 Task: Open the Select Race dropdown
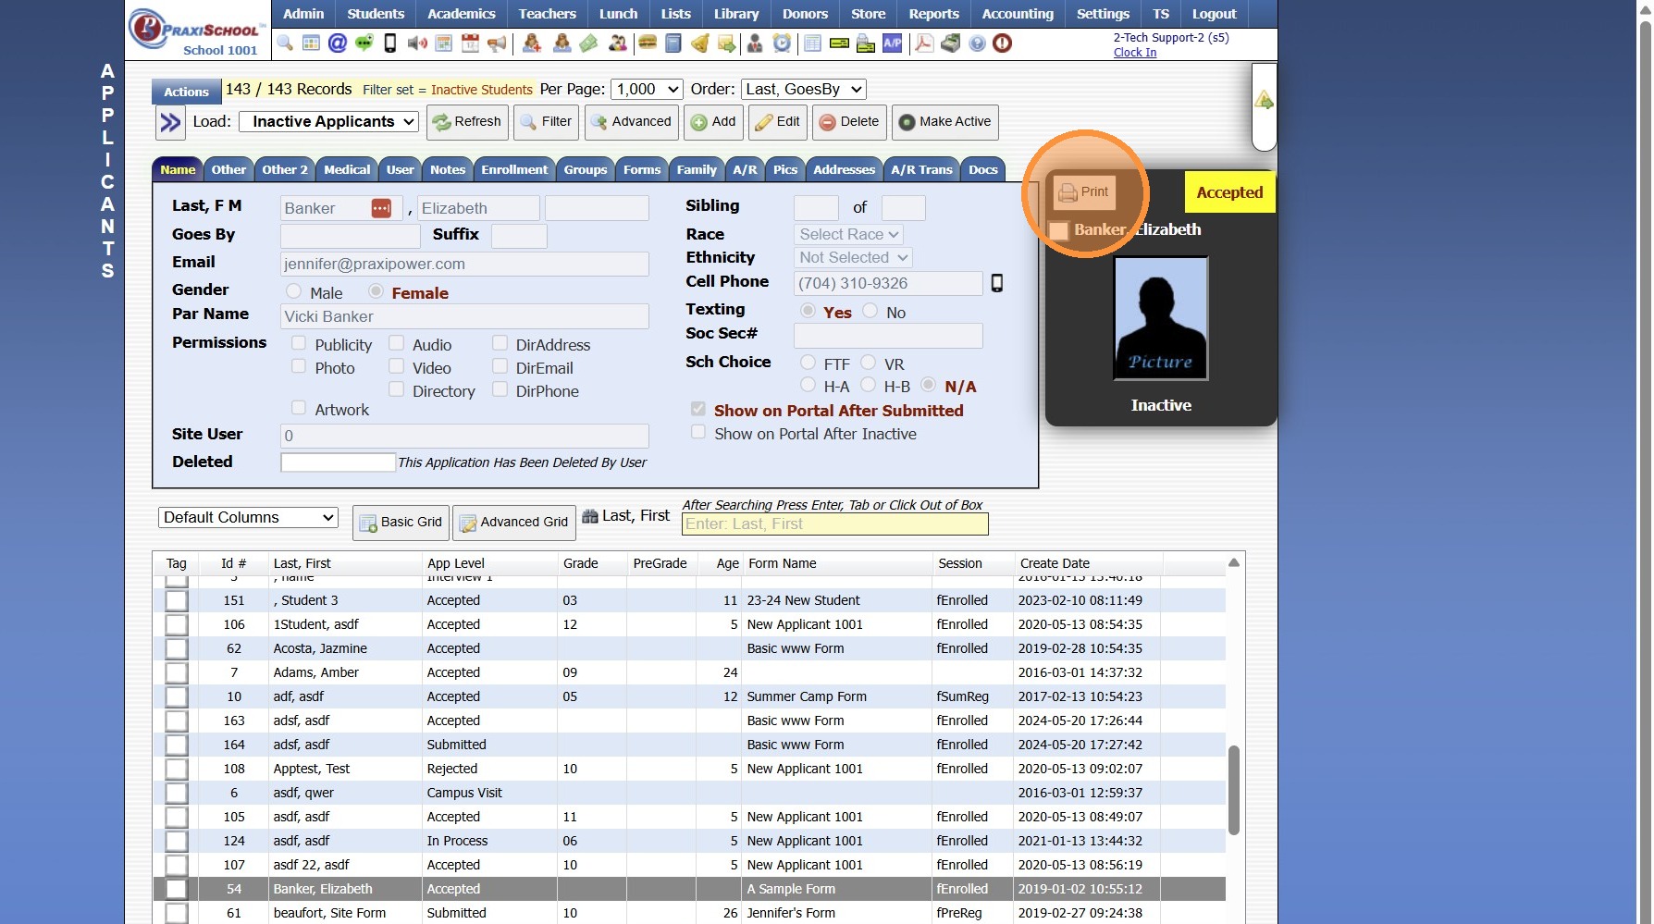point(847,234)
